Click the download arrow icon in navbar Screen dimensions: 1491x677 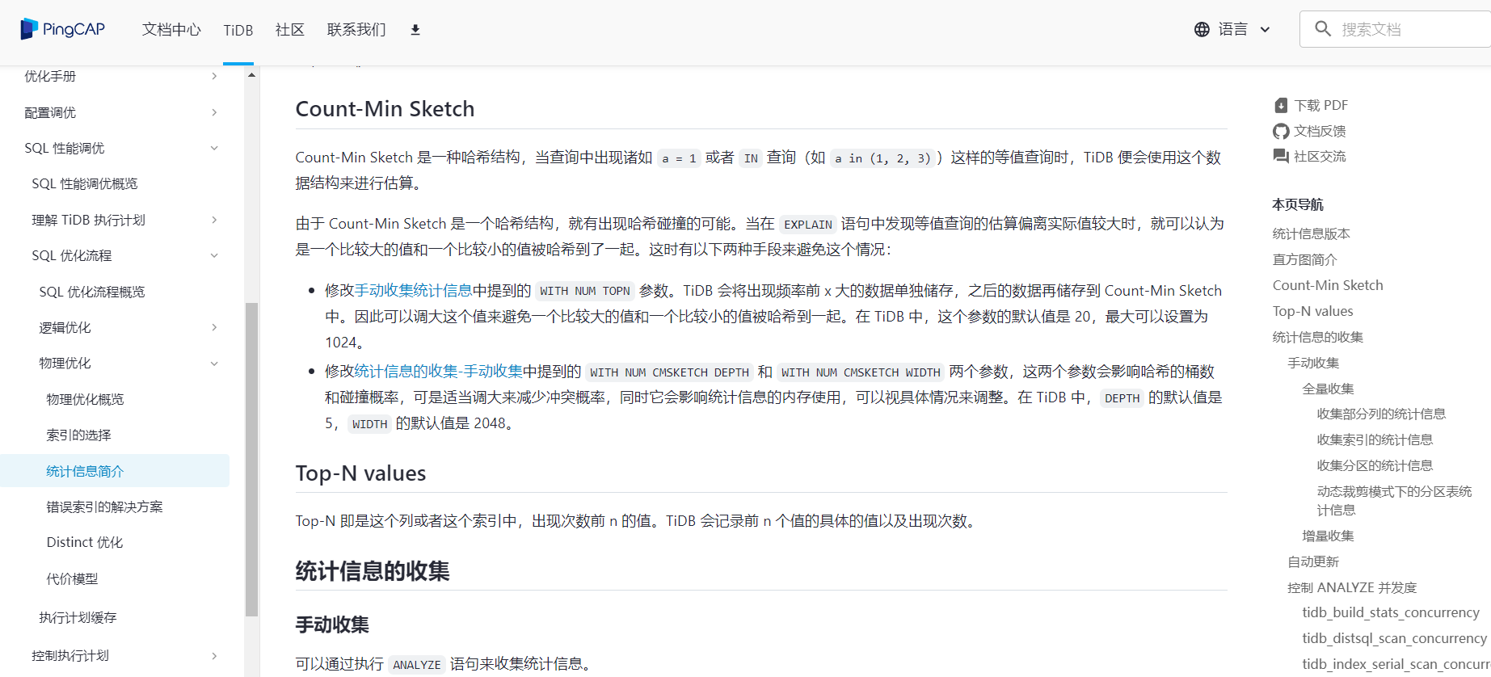tap(415, 30)
